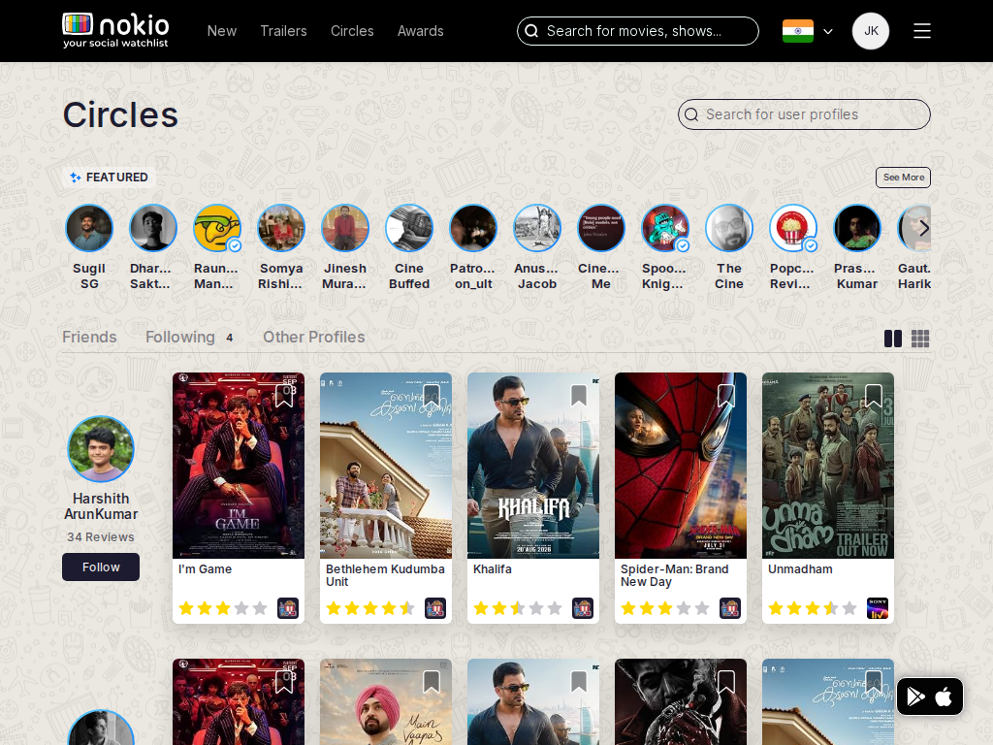Image resolution: width=993 pixels, height=745 pixels.
Task: Select the two-column view icon
Action: 893,339
